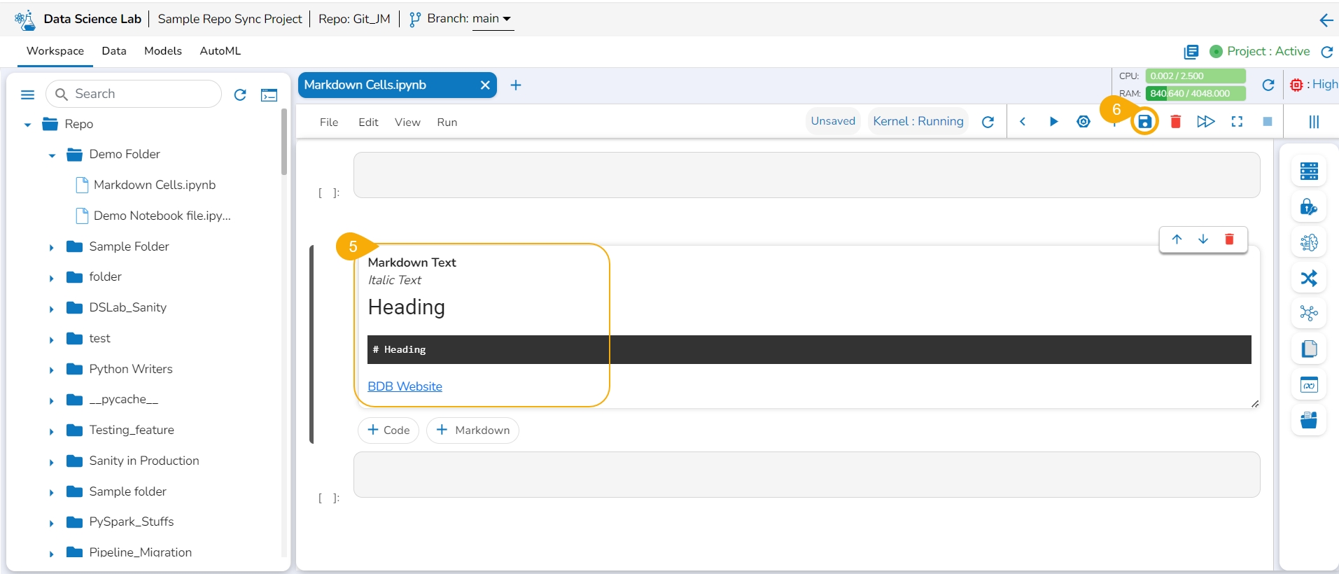
Task: Click the hexagon target icon in the toolbar
Action: point(1084,122)
